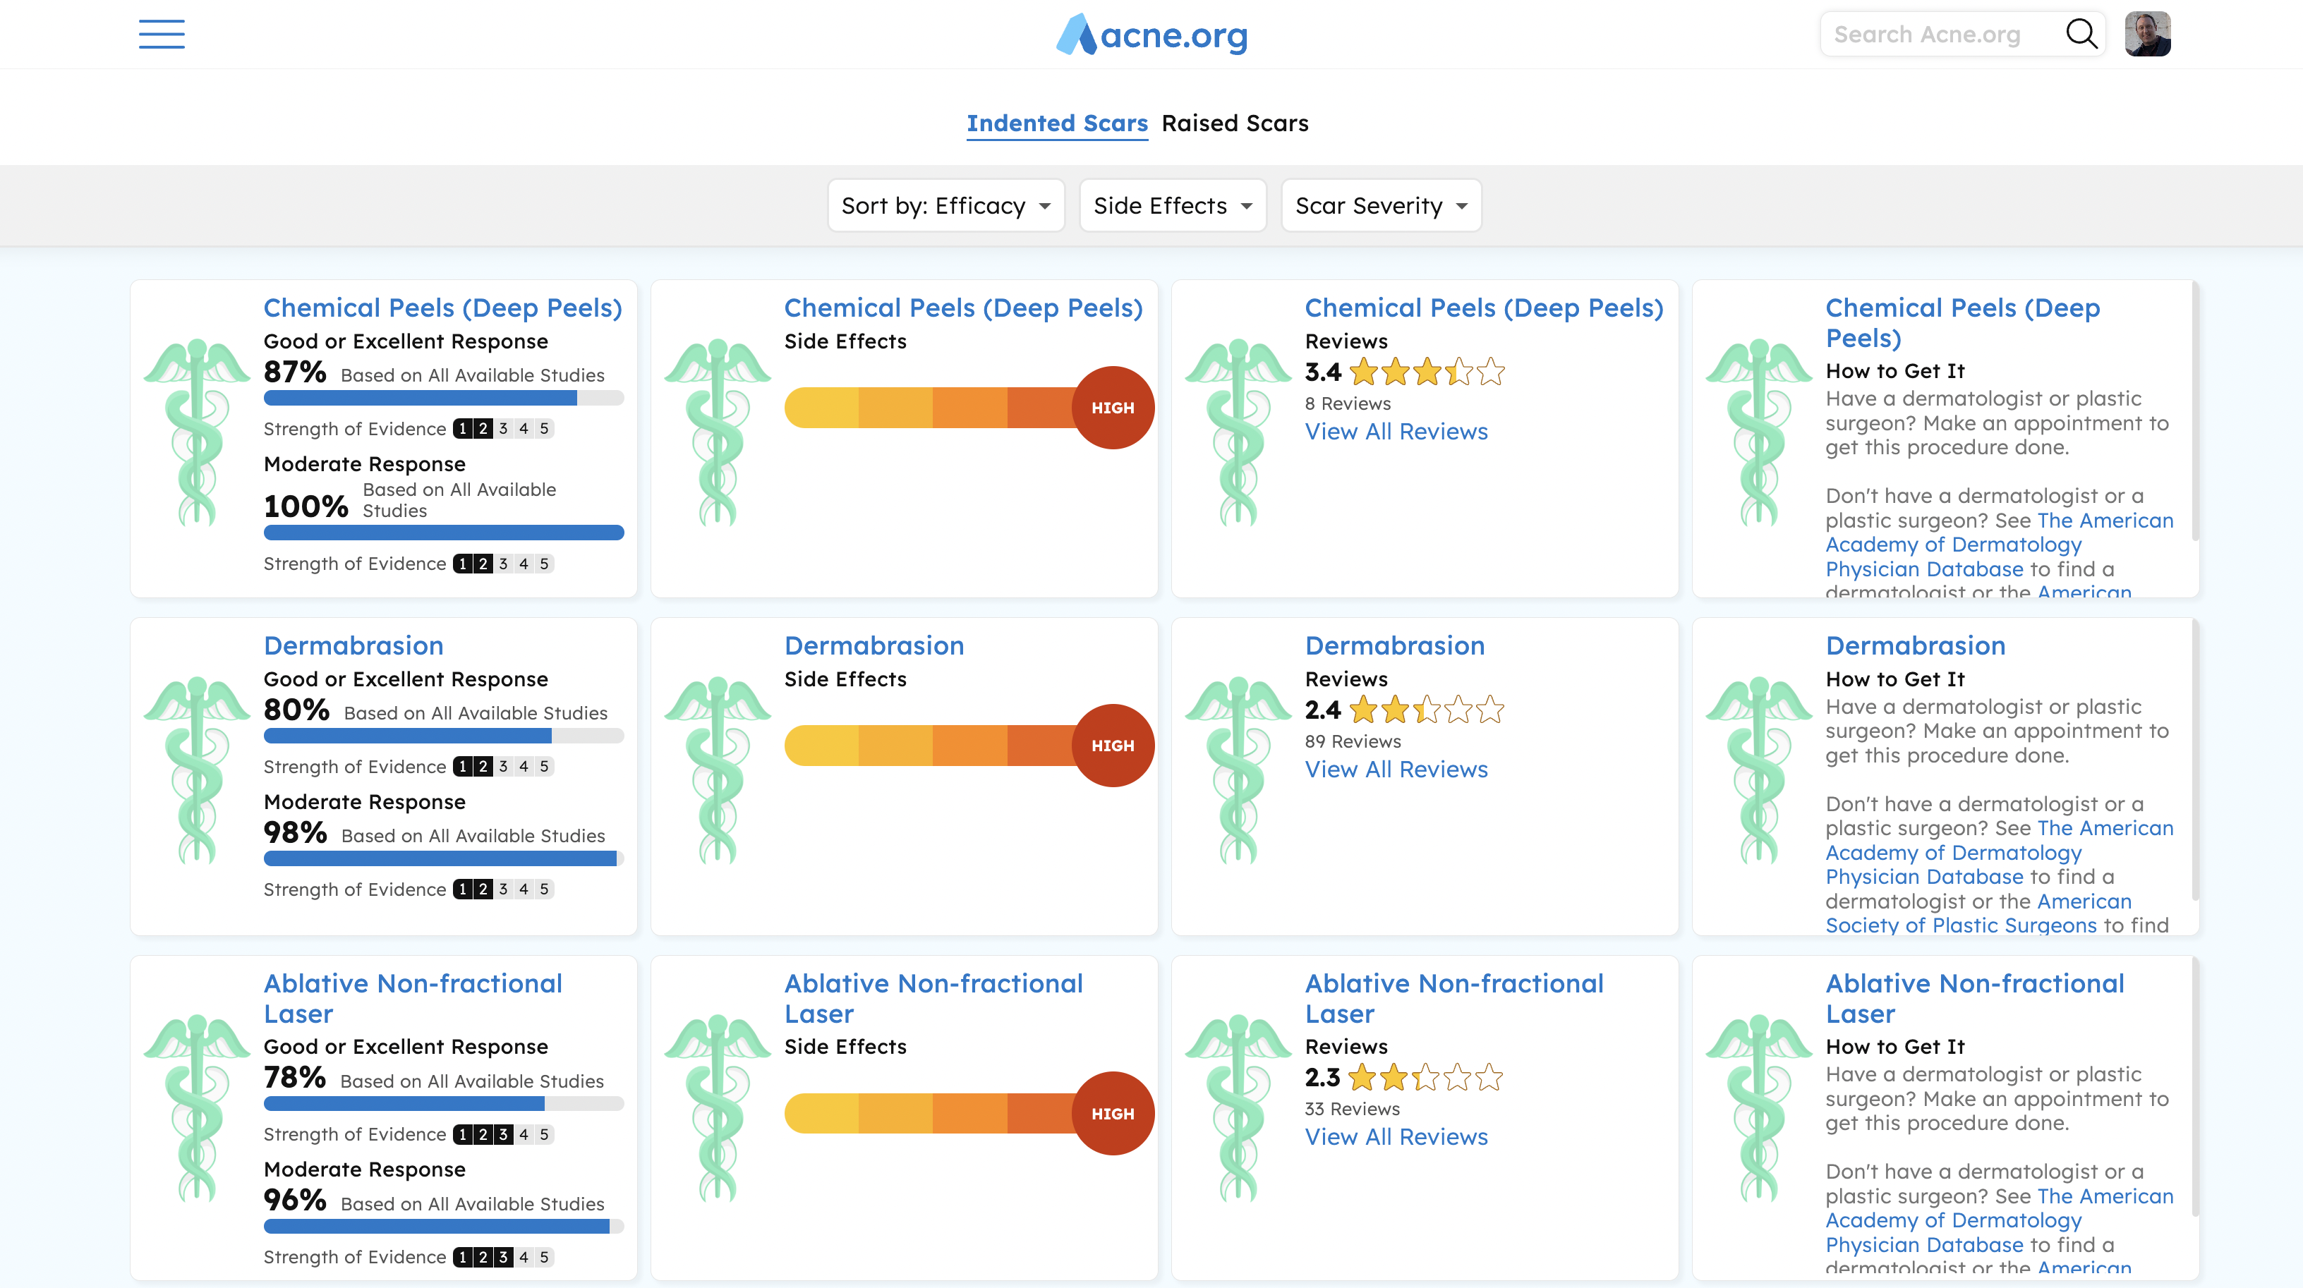Click caduceus icon in Chemical Peels Side Effects card
Viewport: 2303px width, 1288px height.
717,432
